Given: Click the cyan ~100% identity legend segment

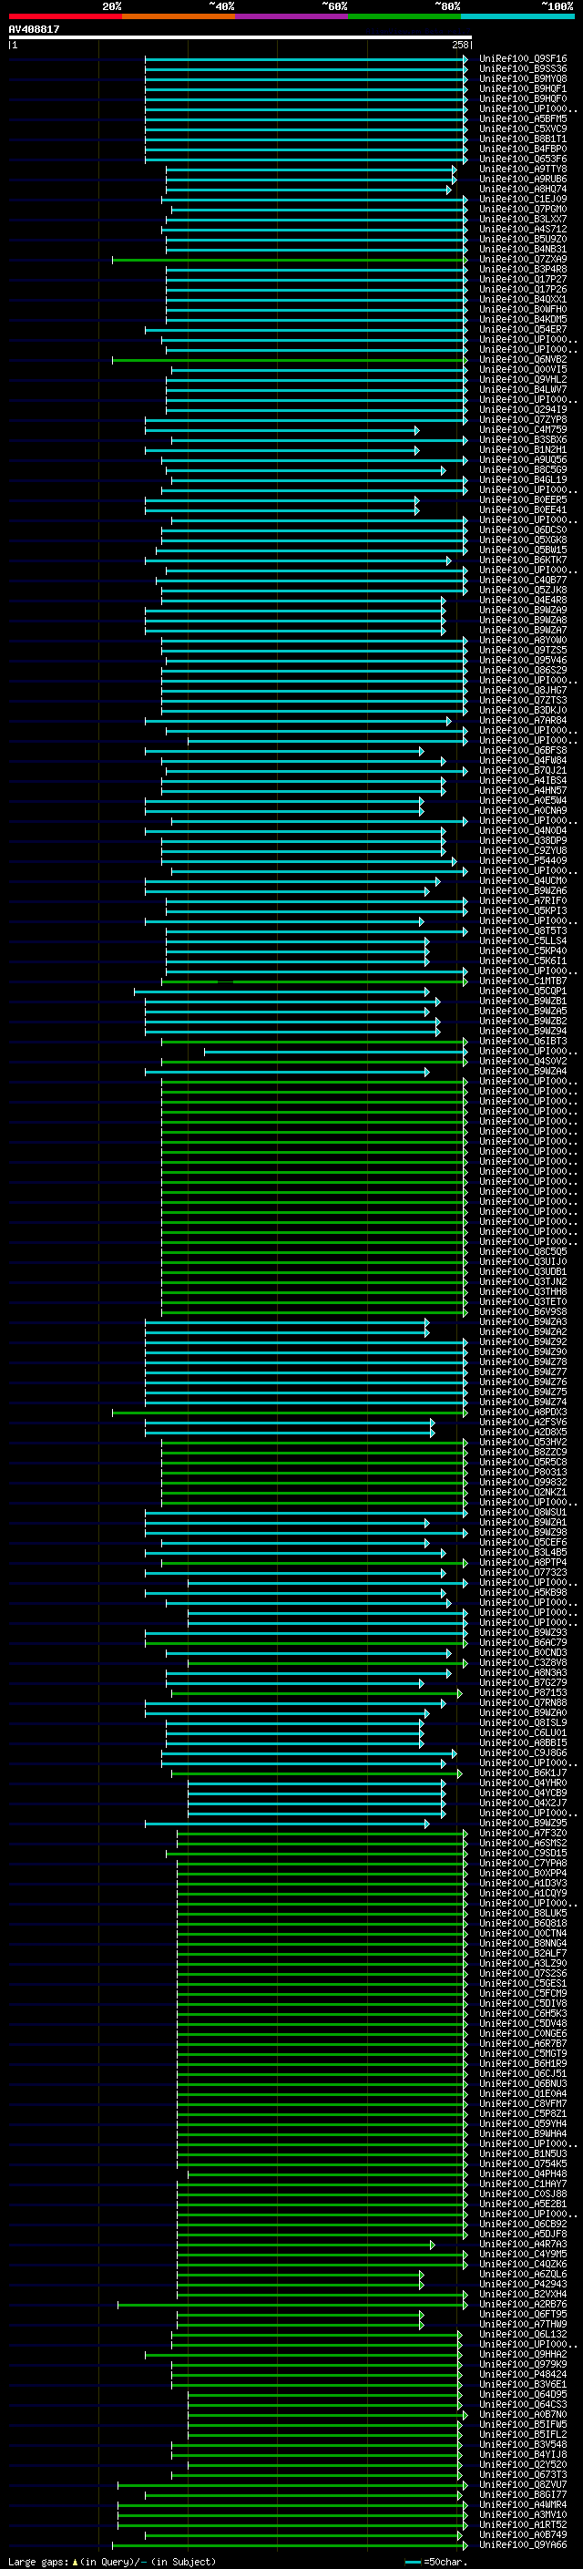Looking at the screenshot, I should 518,16.
